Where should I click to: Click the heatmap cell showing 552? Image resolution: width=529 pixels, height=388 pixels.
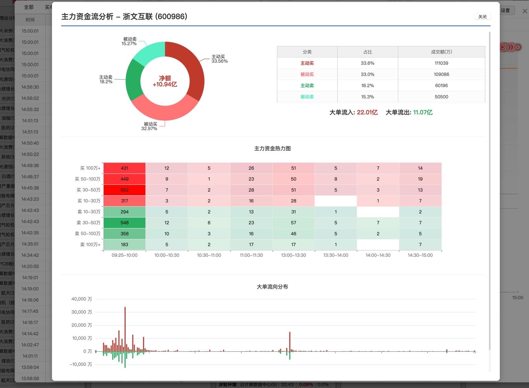click(x=124, y=190)
